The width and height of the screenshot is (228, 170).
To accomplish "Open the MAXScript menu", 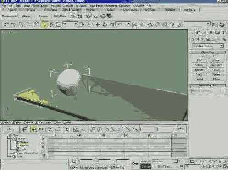I will pos(138,6).
